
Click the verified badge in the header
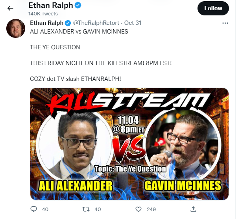[78, 6]
